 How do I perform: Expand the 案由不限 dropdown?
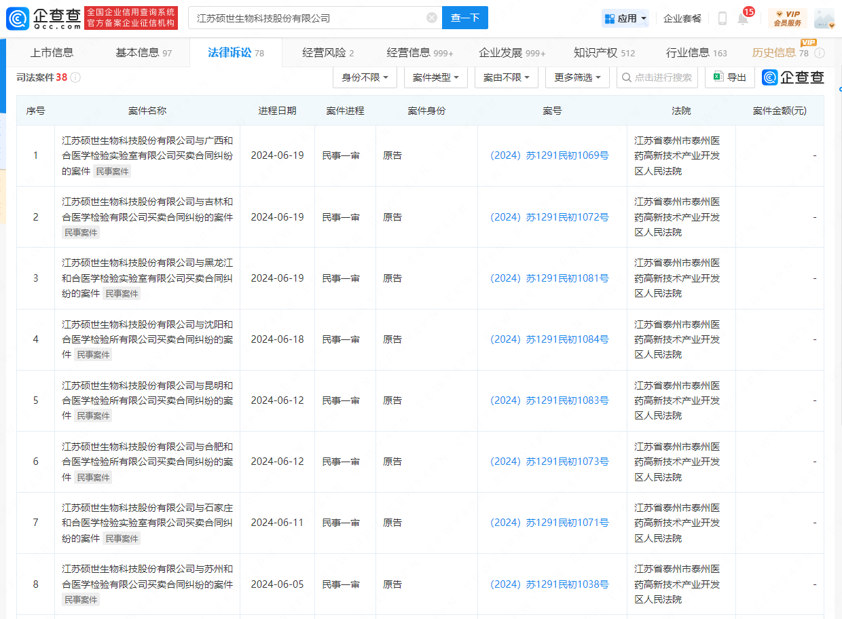(506, 77)
